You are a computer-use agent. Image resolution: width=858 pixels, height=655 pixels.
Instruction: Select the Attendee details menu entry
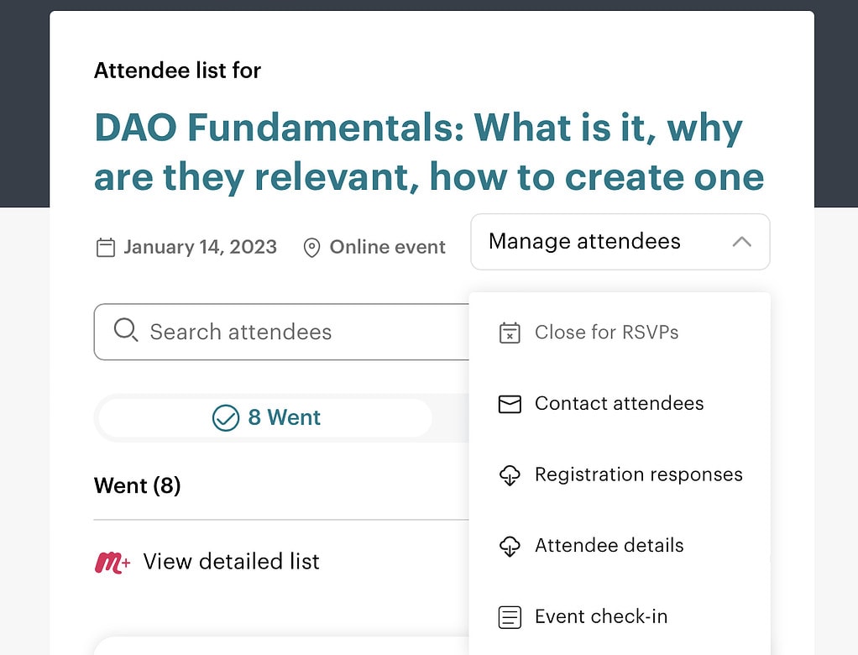[x=609, y=546]
